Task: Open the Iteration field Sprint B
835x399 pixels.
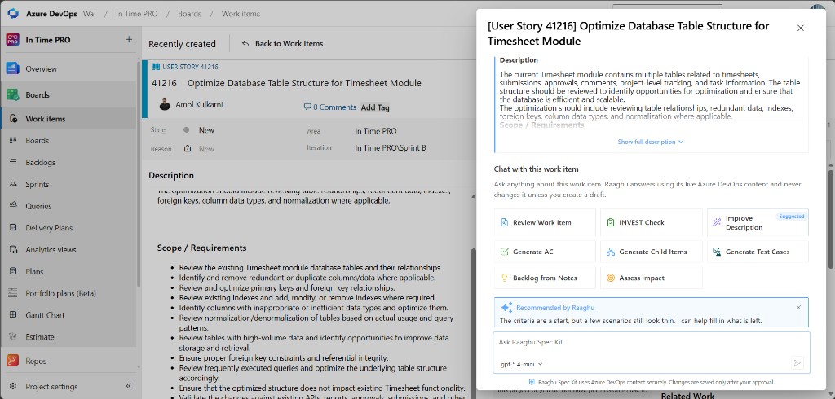Action: (391, 148)
